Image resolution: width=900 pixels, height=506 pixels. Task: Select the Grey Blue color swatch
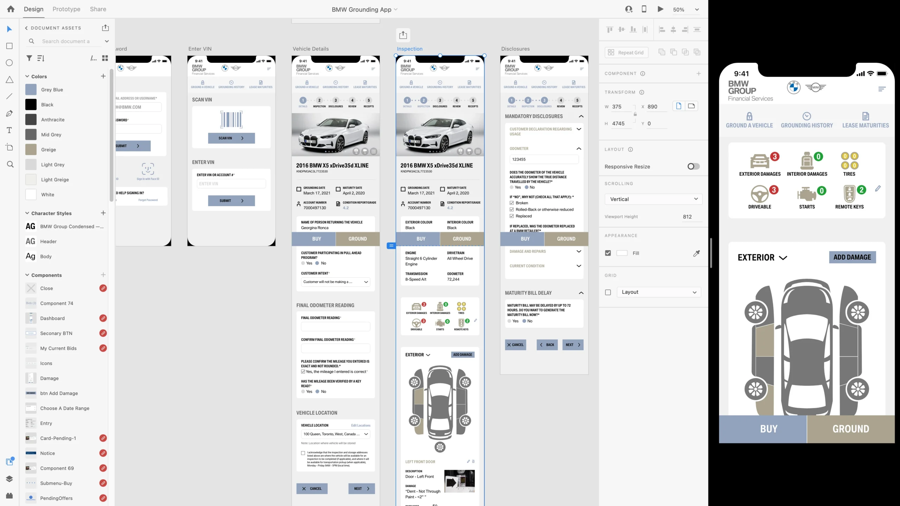click(31, 90)
